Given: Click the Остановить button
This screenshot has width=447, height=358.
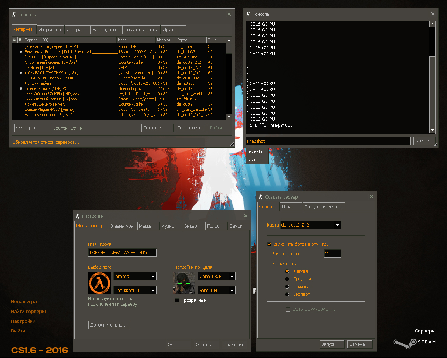Looking at the screenshot, I should (x=190, y=128).
